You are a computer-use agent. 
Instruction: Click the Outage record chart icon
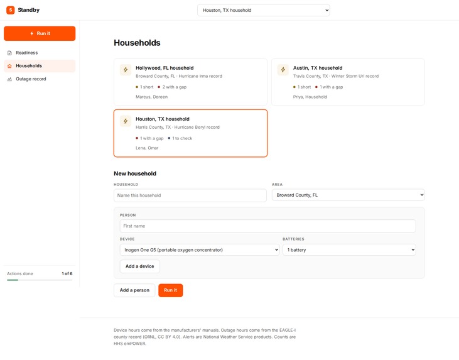click(9, 79)
